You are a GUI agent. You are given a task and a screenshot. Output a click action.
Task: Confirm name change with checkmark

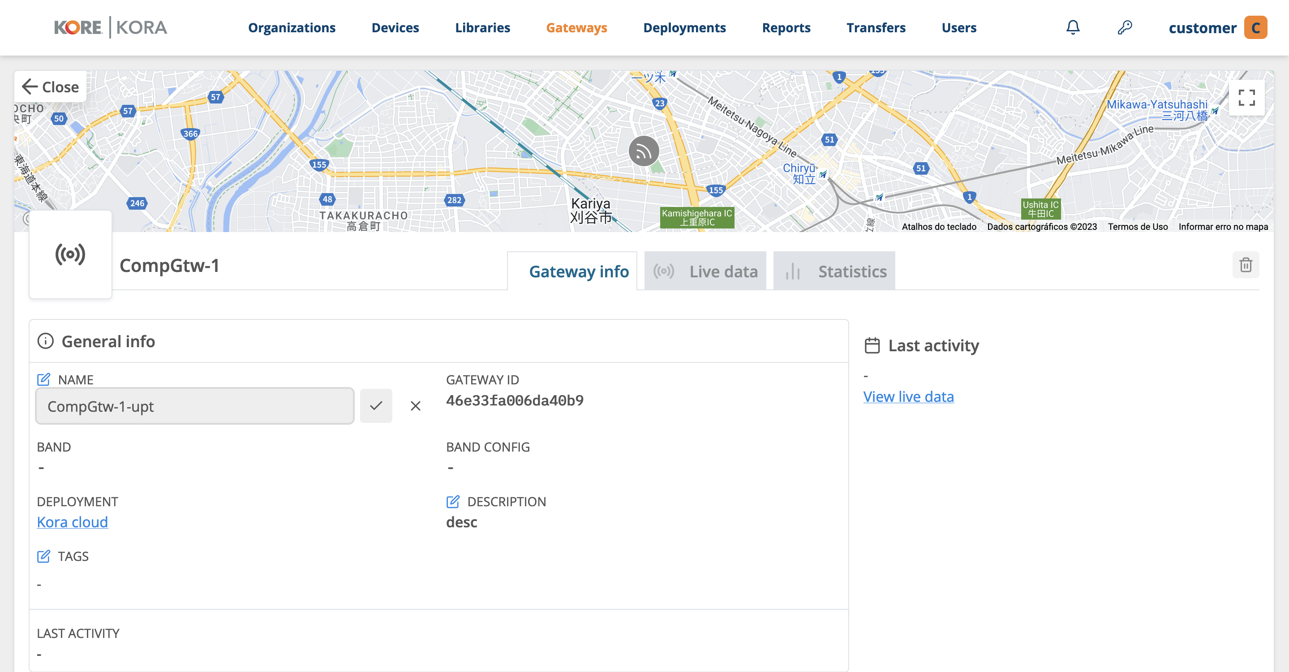376,406
